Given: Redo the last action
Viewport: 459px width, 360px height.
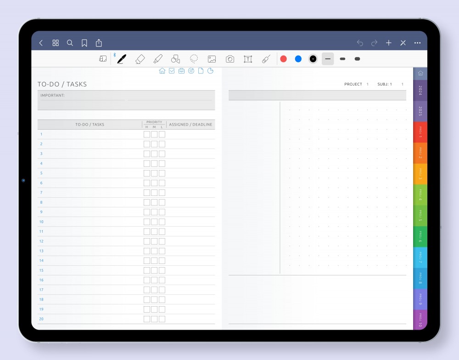Looking at the screenshot, I should [x=374, y=43].
